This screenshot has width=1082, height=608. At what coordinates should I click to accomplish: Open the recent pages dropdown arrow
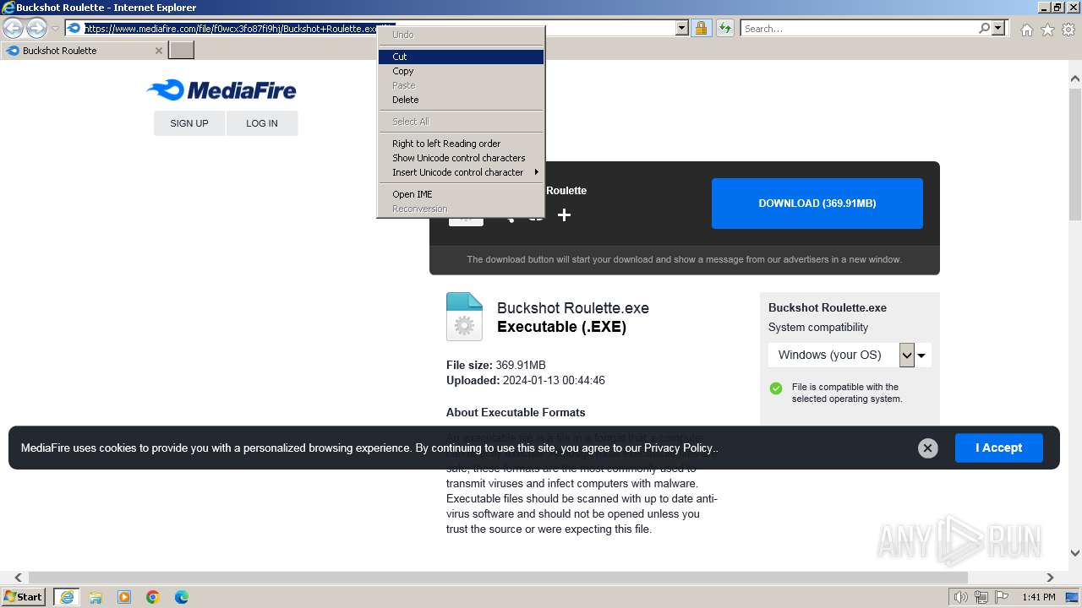point(55,29)
